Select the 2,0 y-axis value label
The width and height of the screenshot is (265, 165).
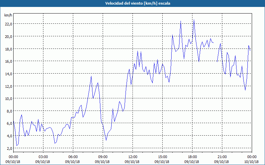pyautogui.click(x=9, y=148)
